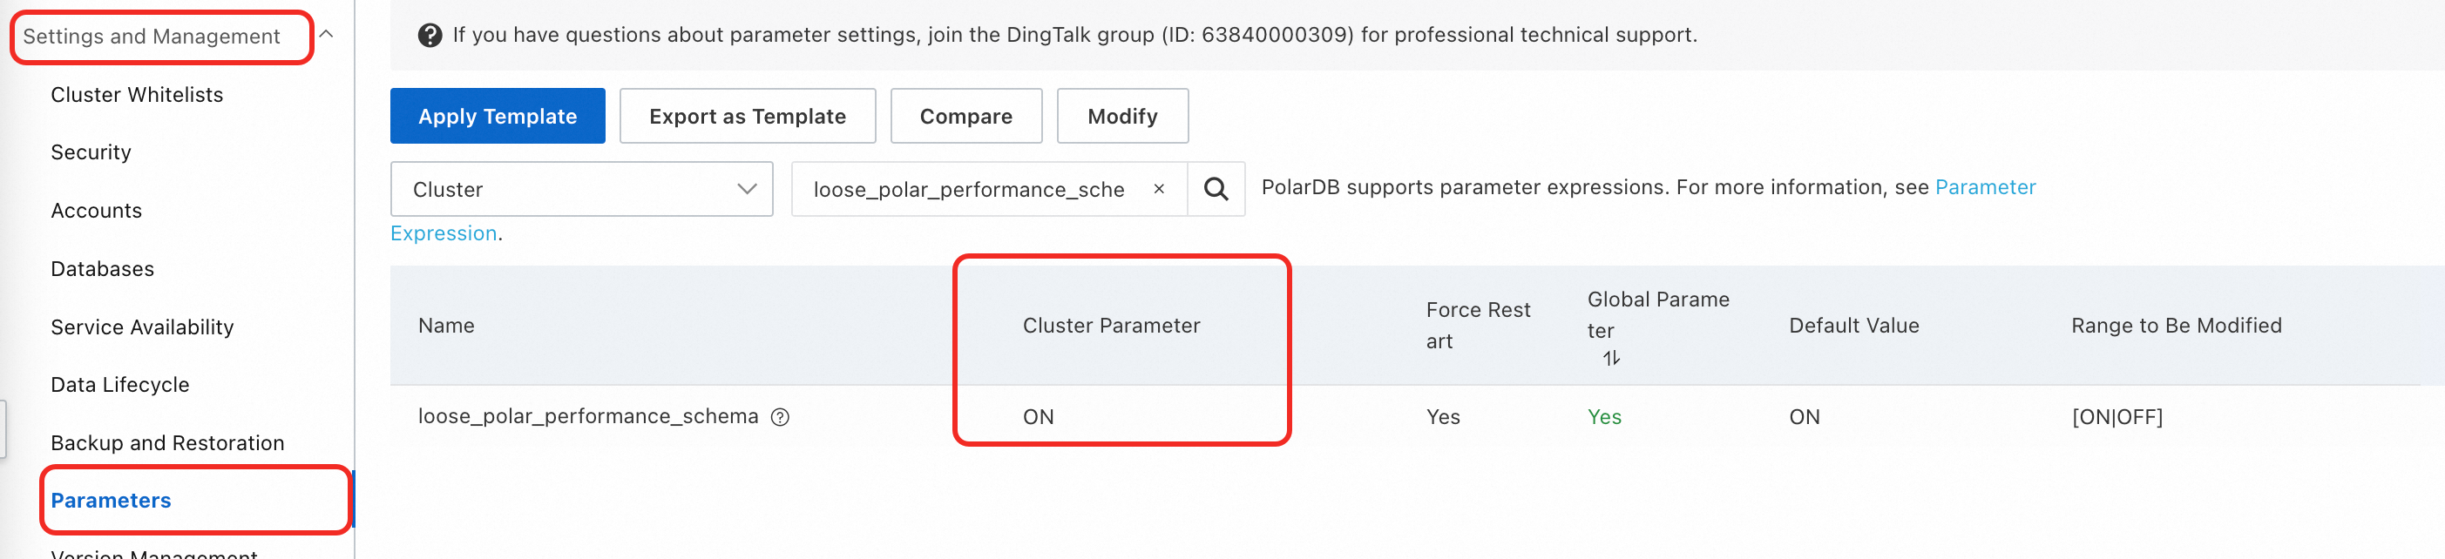Open the Cluster dropdown
The width and height of the screenshot is (2445, 559).
pos(581,189)
